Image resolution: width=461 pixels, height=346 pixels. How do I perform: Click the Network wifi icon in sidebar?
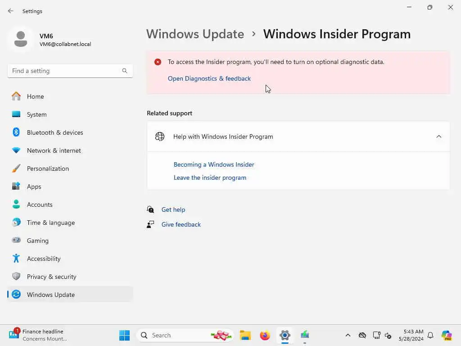click(16, 150)
